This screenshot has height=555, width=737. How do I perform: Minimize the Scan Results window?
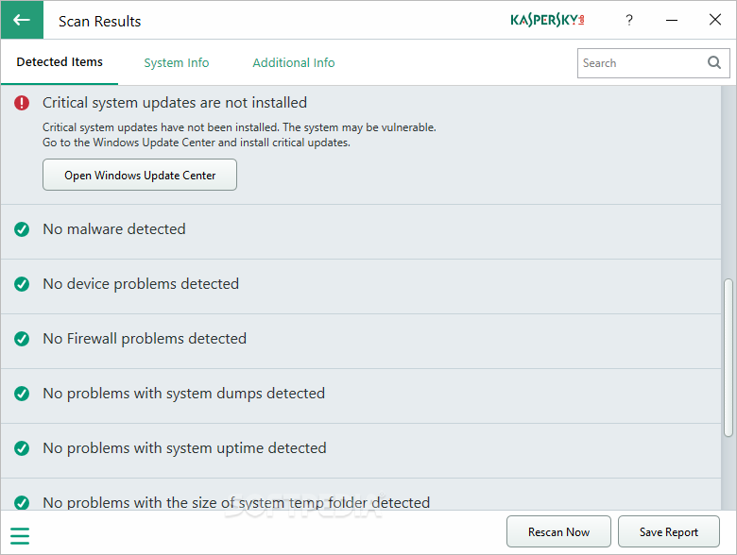pyautogui.click(x=672, y=20)
